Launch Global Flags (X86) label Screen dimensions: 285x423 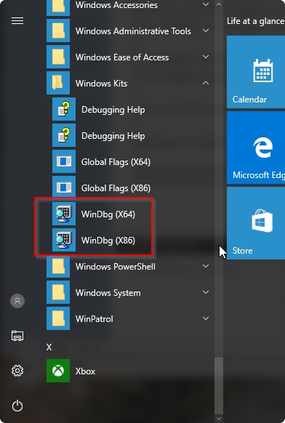click(x=116, y=188)
